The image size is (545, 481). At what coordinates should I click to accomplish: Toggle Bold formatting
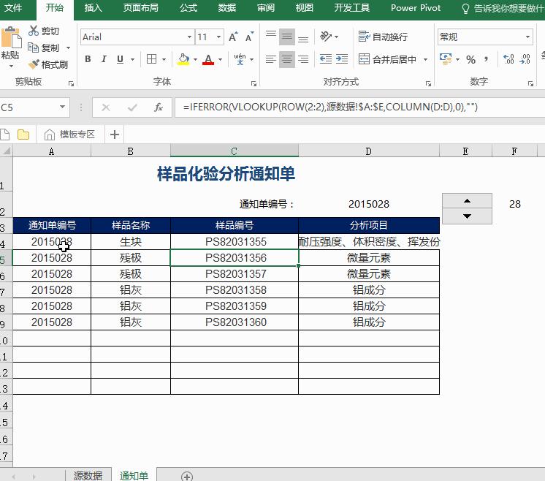pyautogui.click(x=88, y=59)
